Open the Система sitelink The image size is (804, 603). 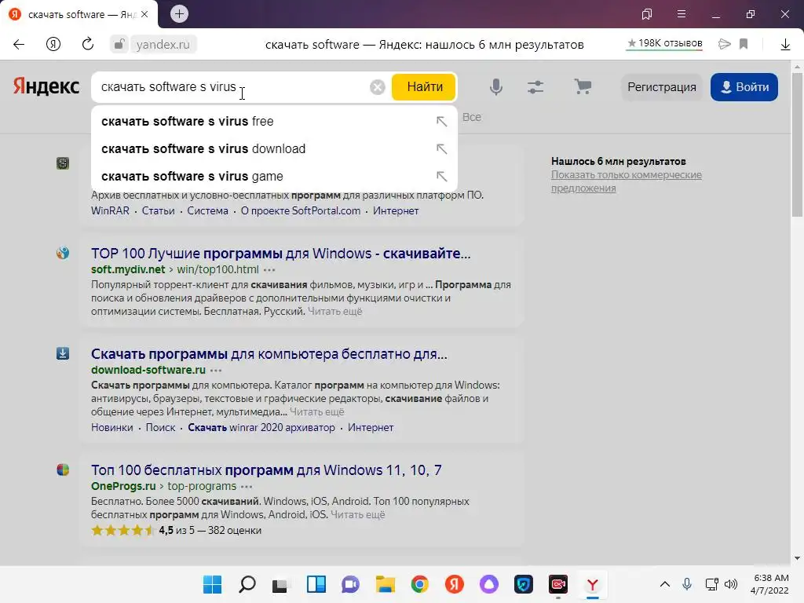(x=207, y=210)
